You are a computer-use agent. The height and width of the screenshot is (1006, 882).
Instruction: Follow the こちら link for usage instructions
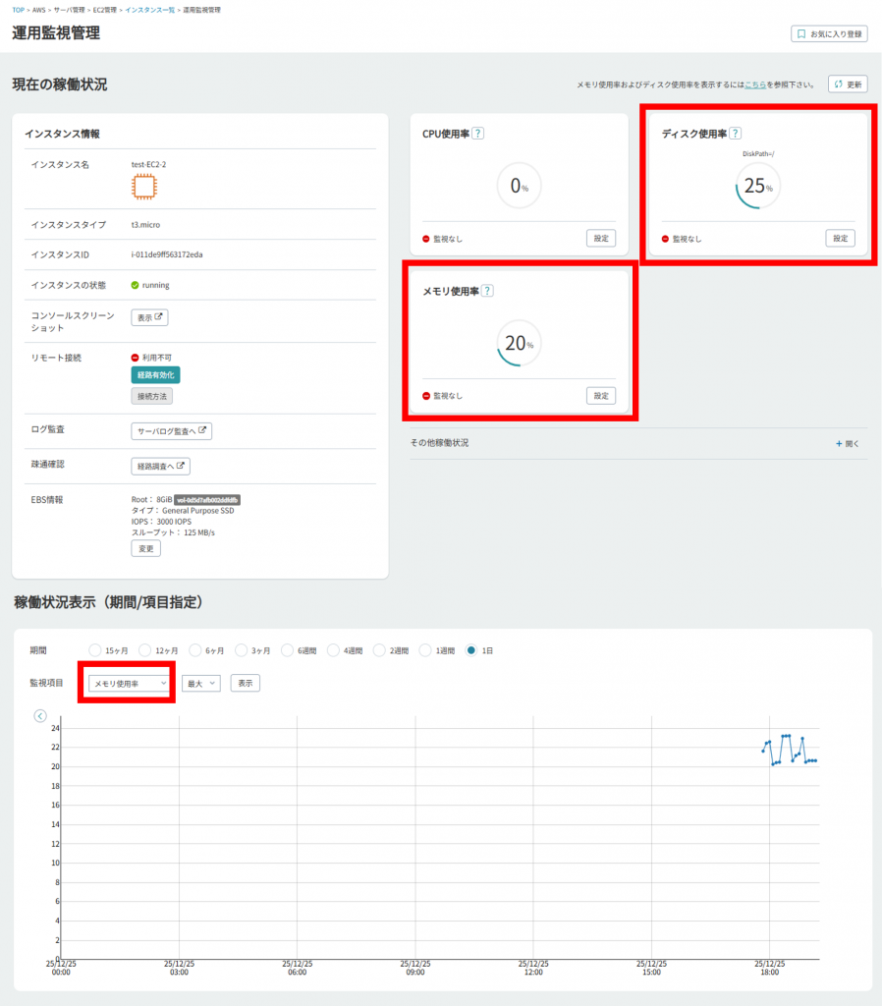(x=754, y=85)
